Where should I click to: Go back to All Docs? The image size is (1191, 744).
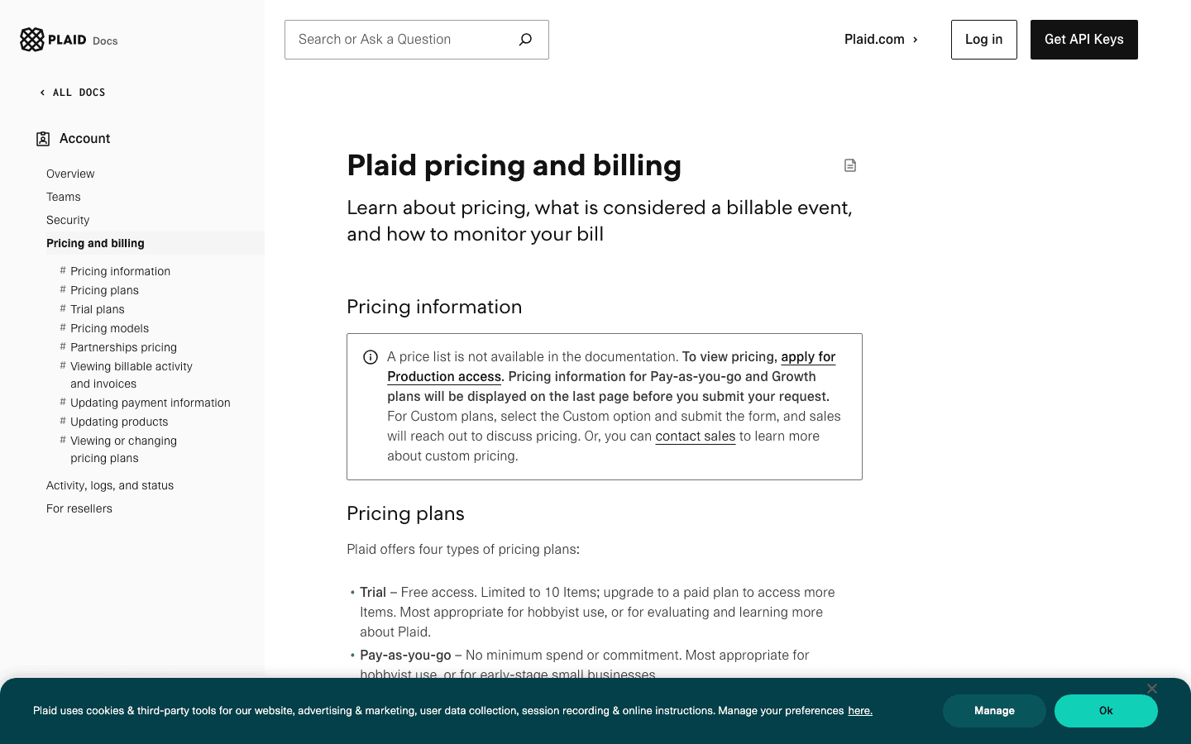point(73,93)
